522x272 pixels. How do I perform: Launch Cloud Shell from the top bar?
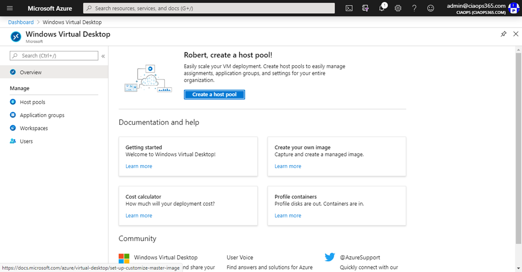349,8
